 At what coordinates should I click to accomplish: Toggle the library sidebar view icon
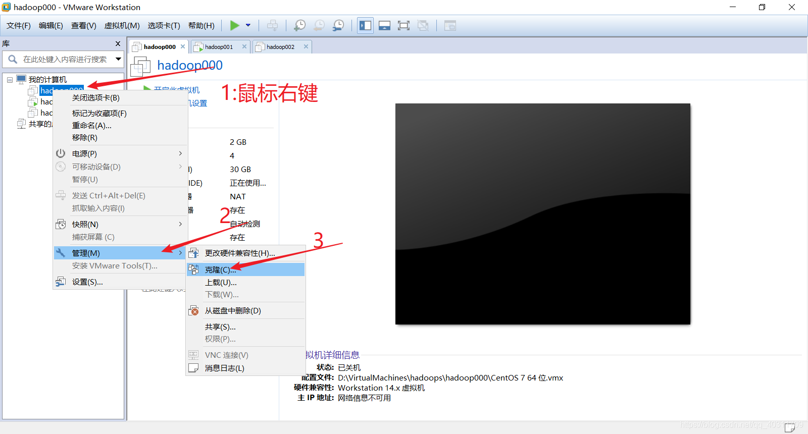tap(365, 25)
